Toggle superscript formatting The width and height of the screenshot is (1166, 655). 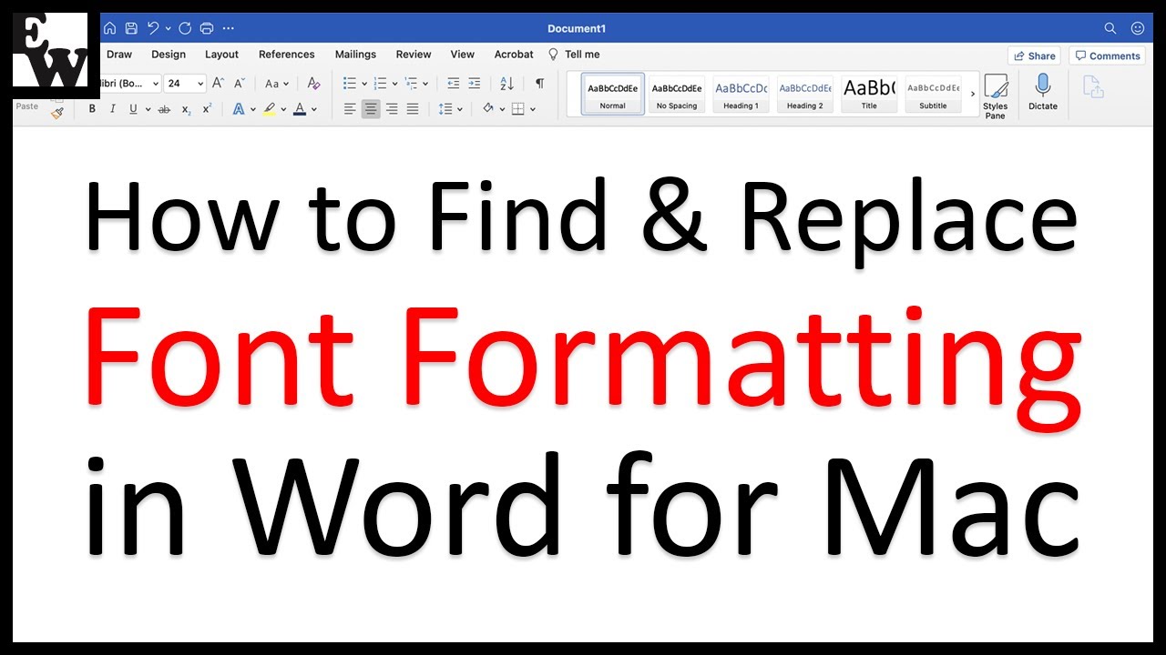pos(207,109)
